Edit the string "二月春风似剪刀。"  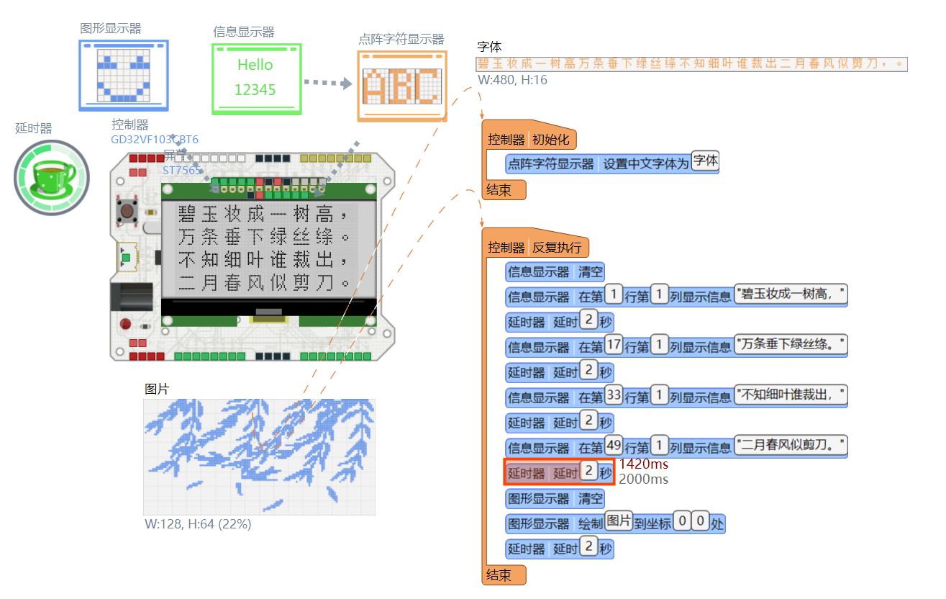point(791,445)
